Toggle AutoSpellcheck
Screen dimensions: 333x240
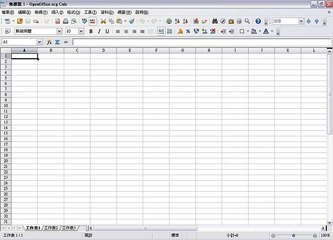[93, 21]
